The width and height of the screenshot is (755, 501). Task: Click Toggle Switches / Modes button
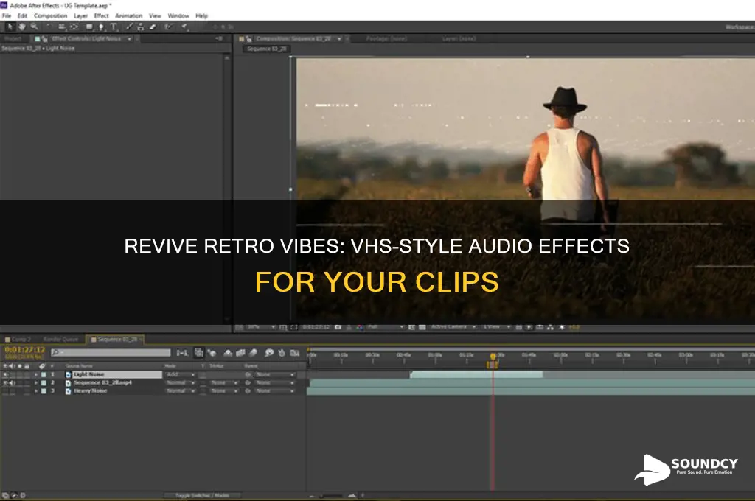click(x=202, y=495)
